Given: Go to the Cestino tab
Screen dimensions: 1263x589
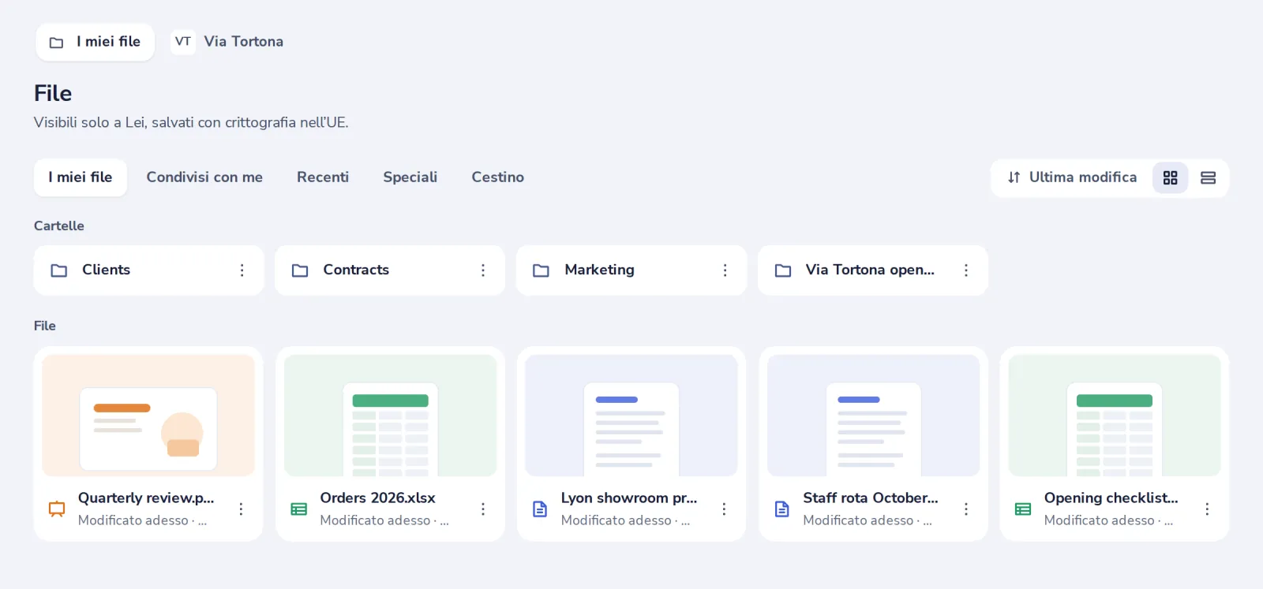Looking at the screenshot, I should pos(498,177).
